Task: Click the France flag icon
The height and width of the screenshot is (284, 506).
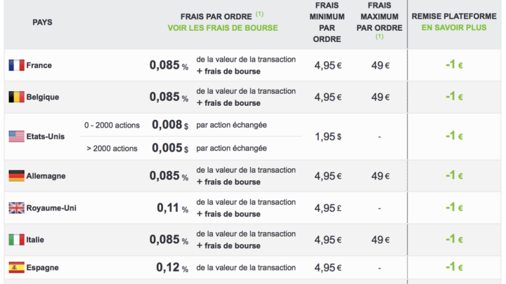Action: tap(16, 65)
